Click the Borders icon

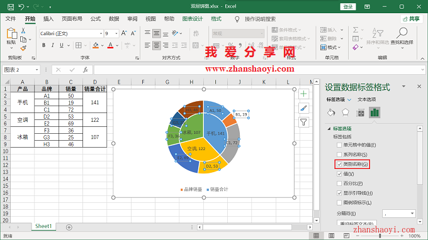[x=79, y=45]
